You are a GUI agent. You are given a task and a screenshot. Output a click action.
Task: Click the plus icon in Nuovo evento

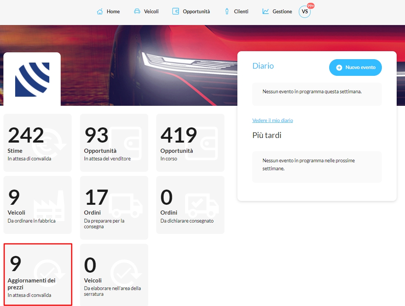click(339, 67)
